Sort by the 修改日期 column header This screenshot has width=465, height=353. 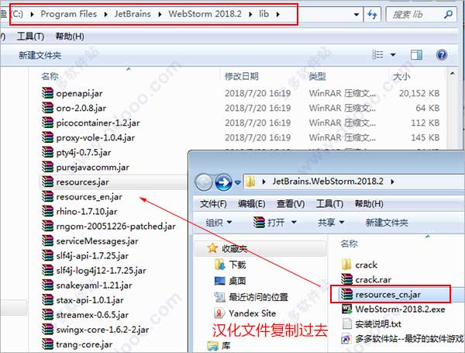(241, 76)
